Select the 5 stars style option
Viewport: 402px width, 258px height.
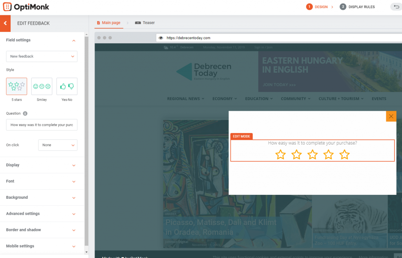click(16, 86)
